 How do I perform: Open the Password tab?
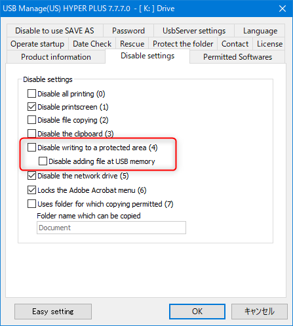[128, 31]
